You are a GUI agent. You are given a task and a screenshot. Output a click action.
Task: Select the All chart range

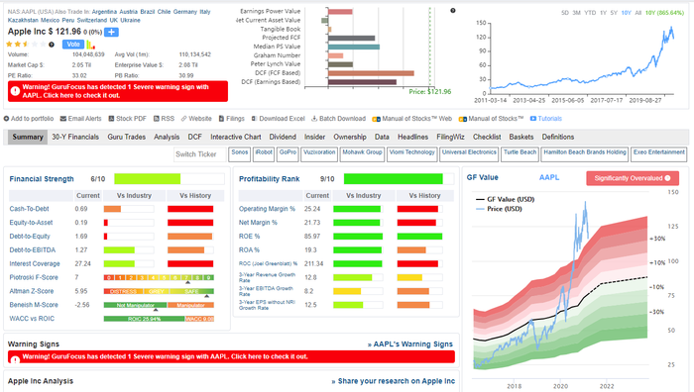(637, 13)
